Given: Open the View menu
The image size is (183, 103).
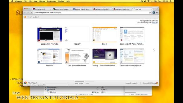Looking at the screenshot, I should pos(35,1).
